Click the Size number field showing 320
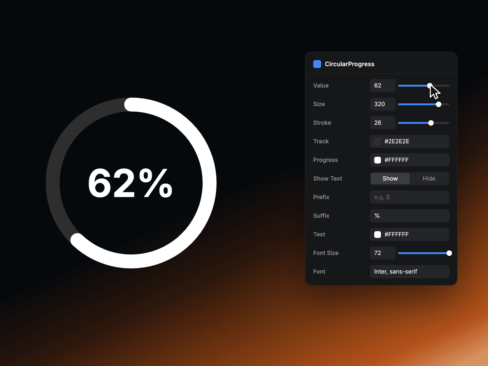Screen dimensions: 488x366 pos(383,104)
